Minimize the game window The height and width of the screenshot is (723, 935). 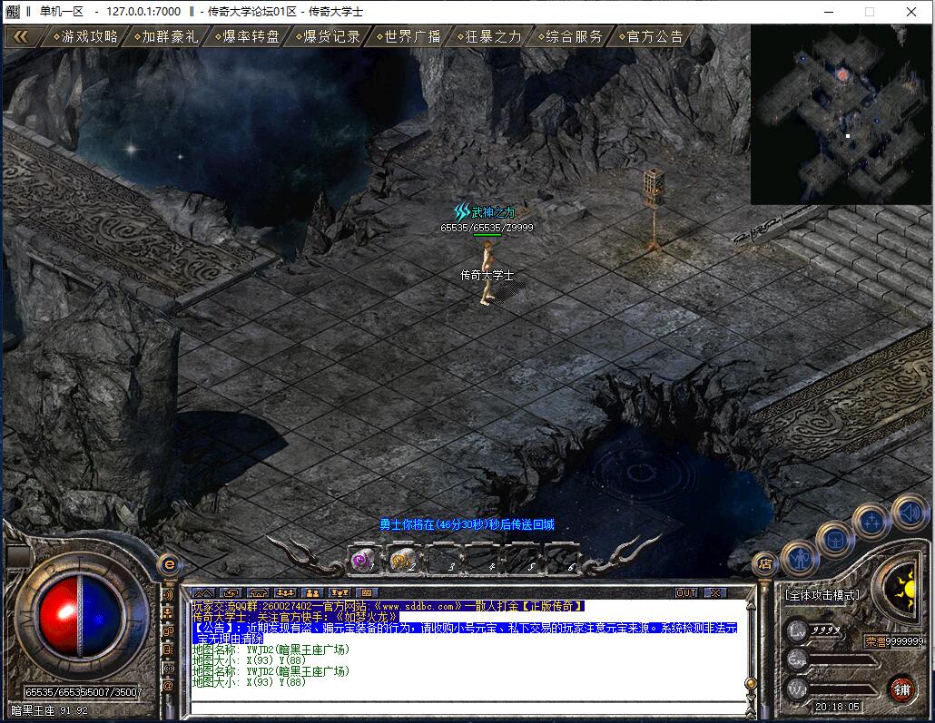828,12
